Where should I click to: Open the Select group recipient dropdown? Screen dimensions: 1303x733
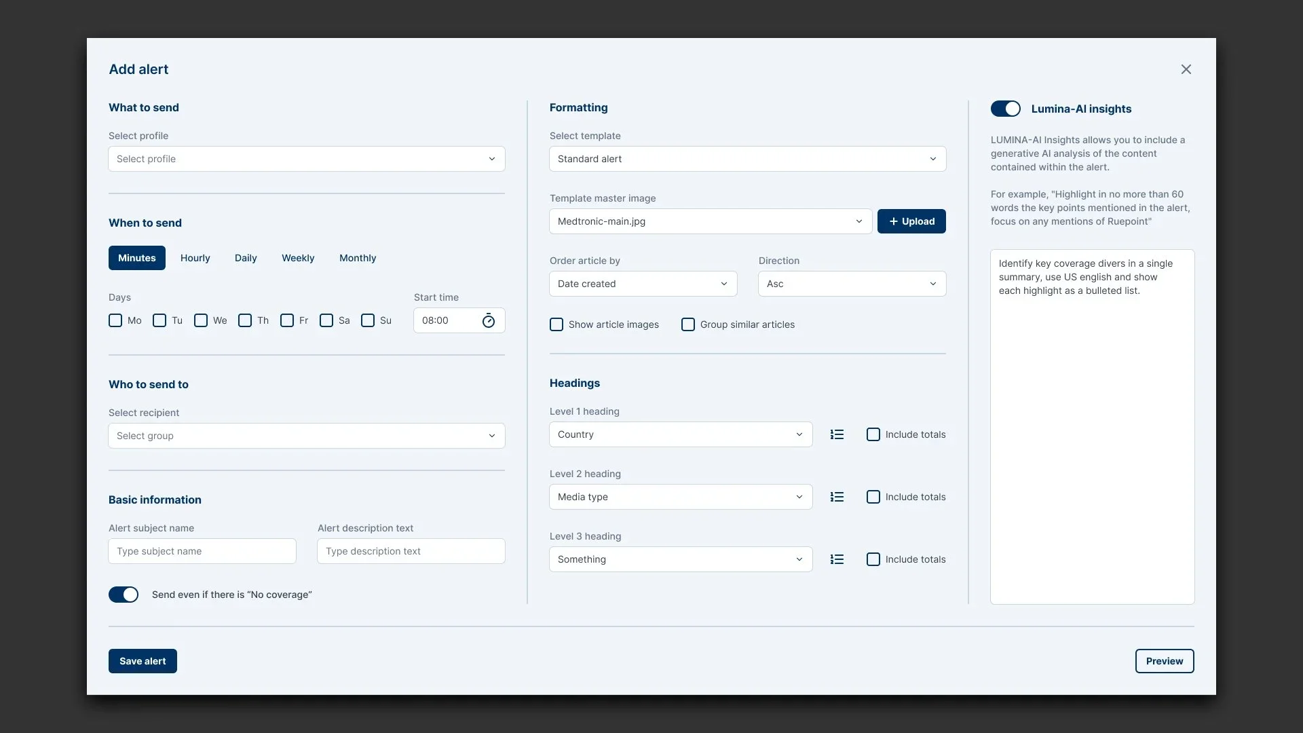[x=307, y=436]
